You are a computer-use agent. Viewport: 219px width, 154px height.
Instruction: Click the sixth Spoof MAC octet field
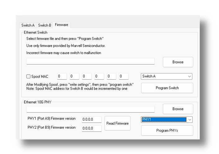tap(123, 76)
